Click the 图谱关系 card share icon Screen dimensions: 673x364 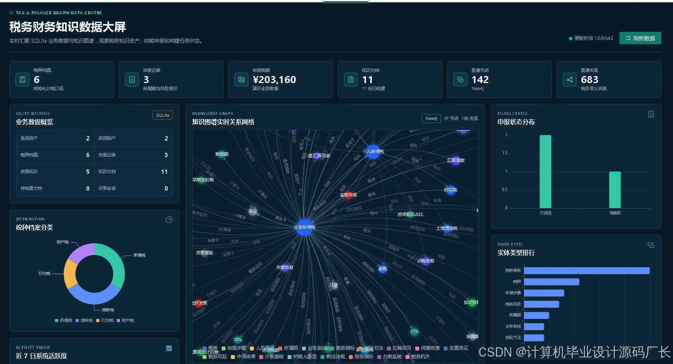[x=570, y=80]
